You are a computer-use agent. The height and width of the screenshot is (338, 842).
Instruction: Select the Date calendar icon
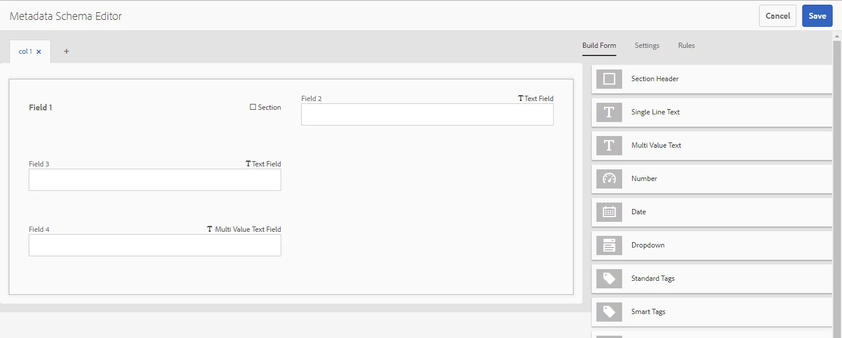pyautogui.click(x=609, y=212)
